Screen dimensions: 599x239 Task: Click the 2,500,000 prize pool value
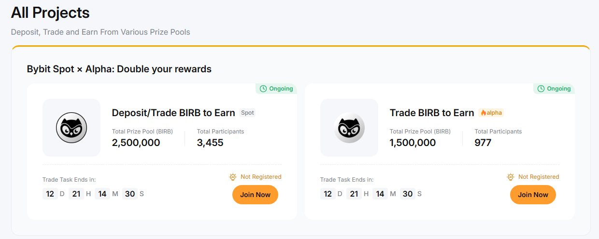click(x=136, y=143)
